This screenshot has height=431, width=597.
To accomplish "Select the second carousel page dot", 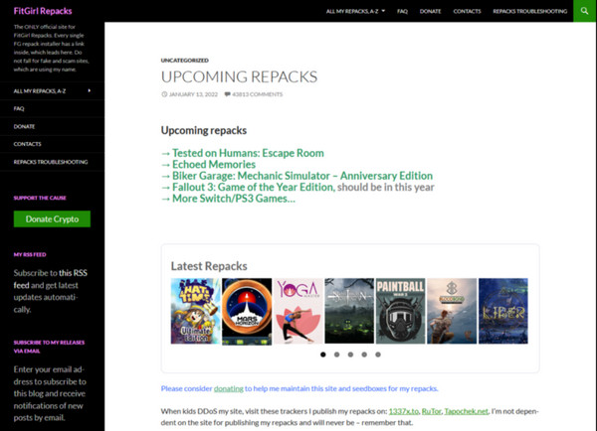I will coord(337,355).
